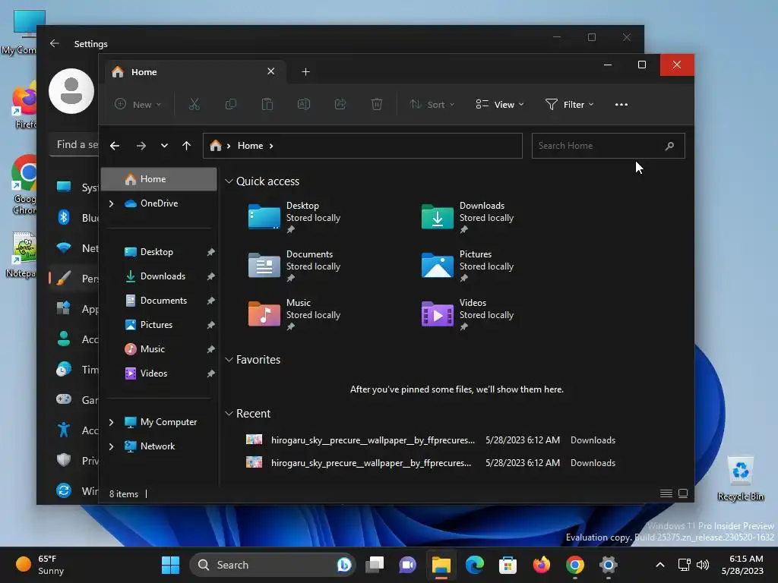The image size is (778, 583).
Task: Open Desktop folder in Quick access
Action: (295, 217)
